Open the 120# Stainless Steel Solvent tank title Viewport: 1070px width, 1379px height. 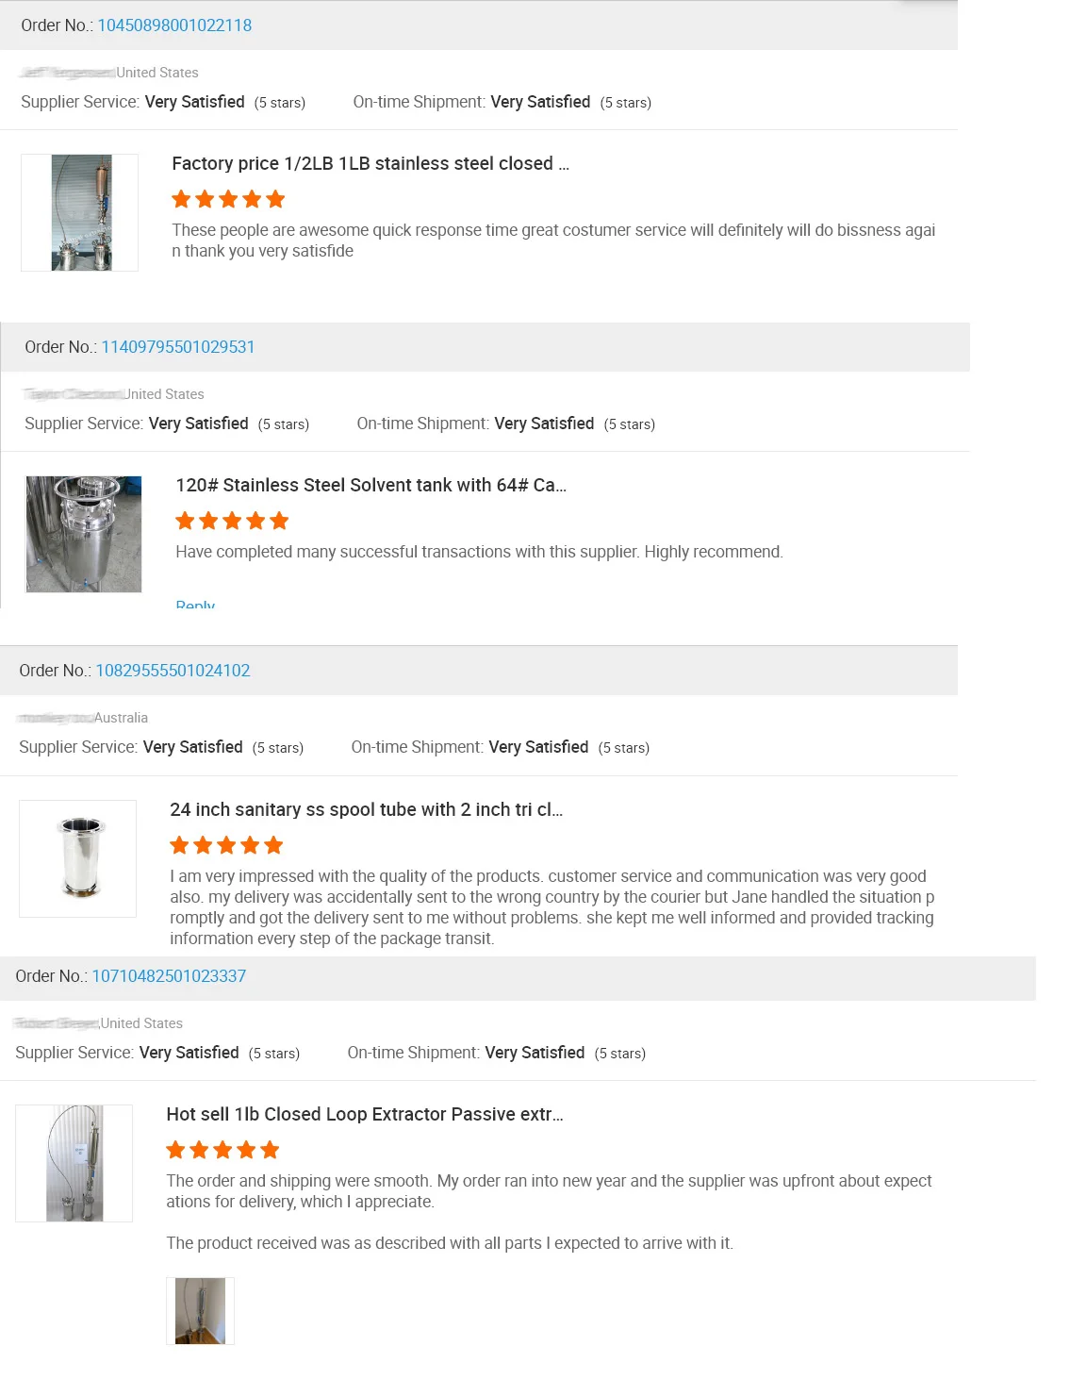pos(370,485)
